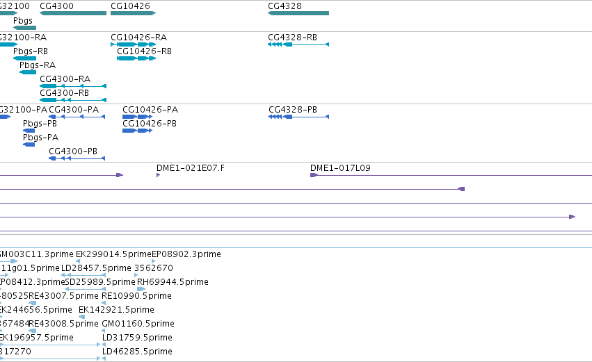Open EST SD25989.5prime
592x362 pixels.
86,289
